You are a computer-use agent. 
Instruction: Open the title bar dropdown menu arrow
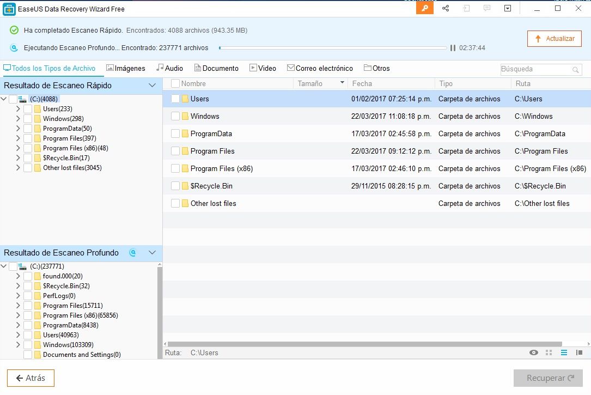508,8
